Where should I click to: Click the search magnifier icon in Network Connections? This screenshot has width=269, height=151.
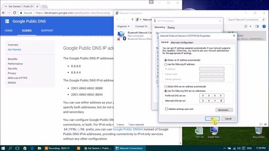click(x=264, y=20)
